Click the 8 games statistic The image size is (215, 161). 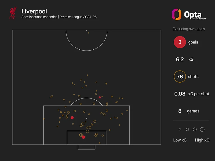[189, 111]
